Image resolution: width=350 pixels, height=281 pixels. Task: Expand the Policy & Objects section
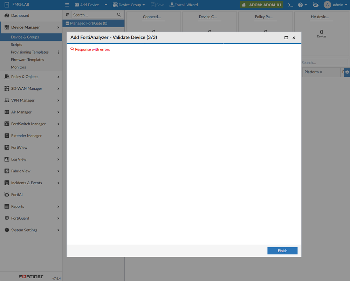[25, 76]
